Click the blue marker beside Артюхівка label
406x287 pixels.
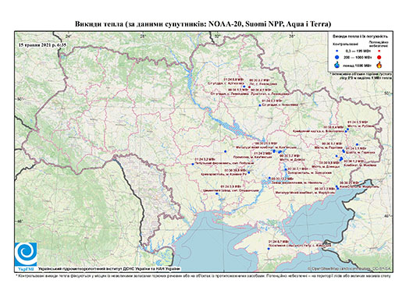244,87
